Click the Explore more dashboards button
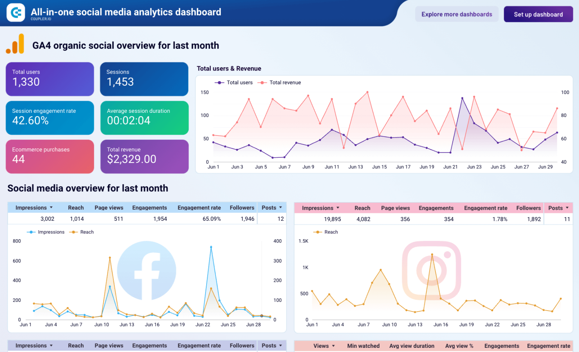 (x=456, y=14)
